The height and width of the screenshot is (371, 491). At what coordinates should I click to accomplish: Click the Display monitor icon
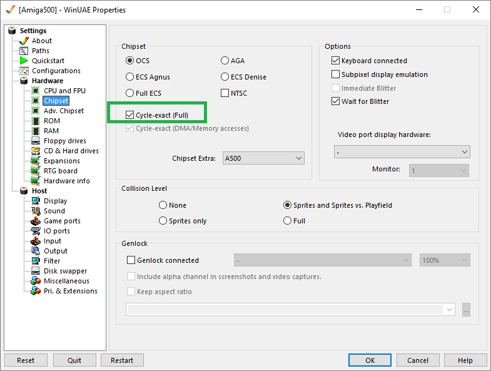[x=36, y=201]
